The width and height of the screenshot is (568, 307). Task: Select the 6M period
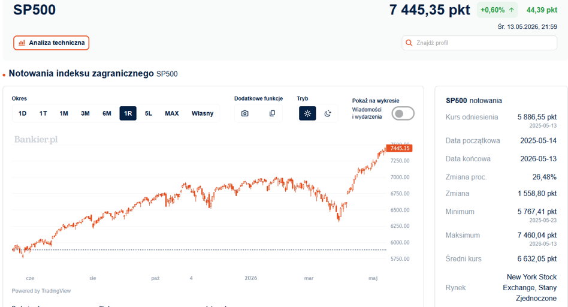tap(107, 113)
